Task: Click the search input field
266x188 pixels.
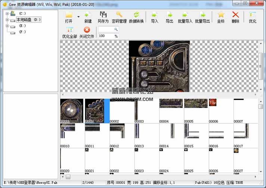Action: coord(106,29)
